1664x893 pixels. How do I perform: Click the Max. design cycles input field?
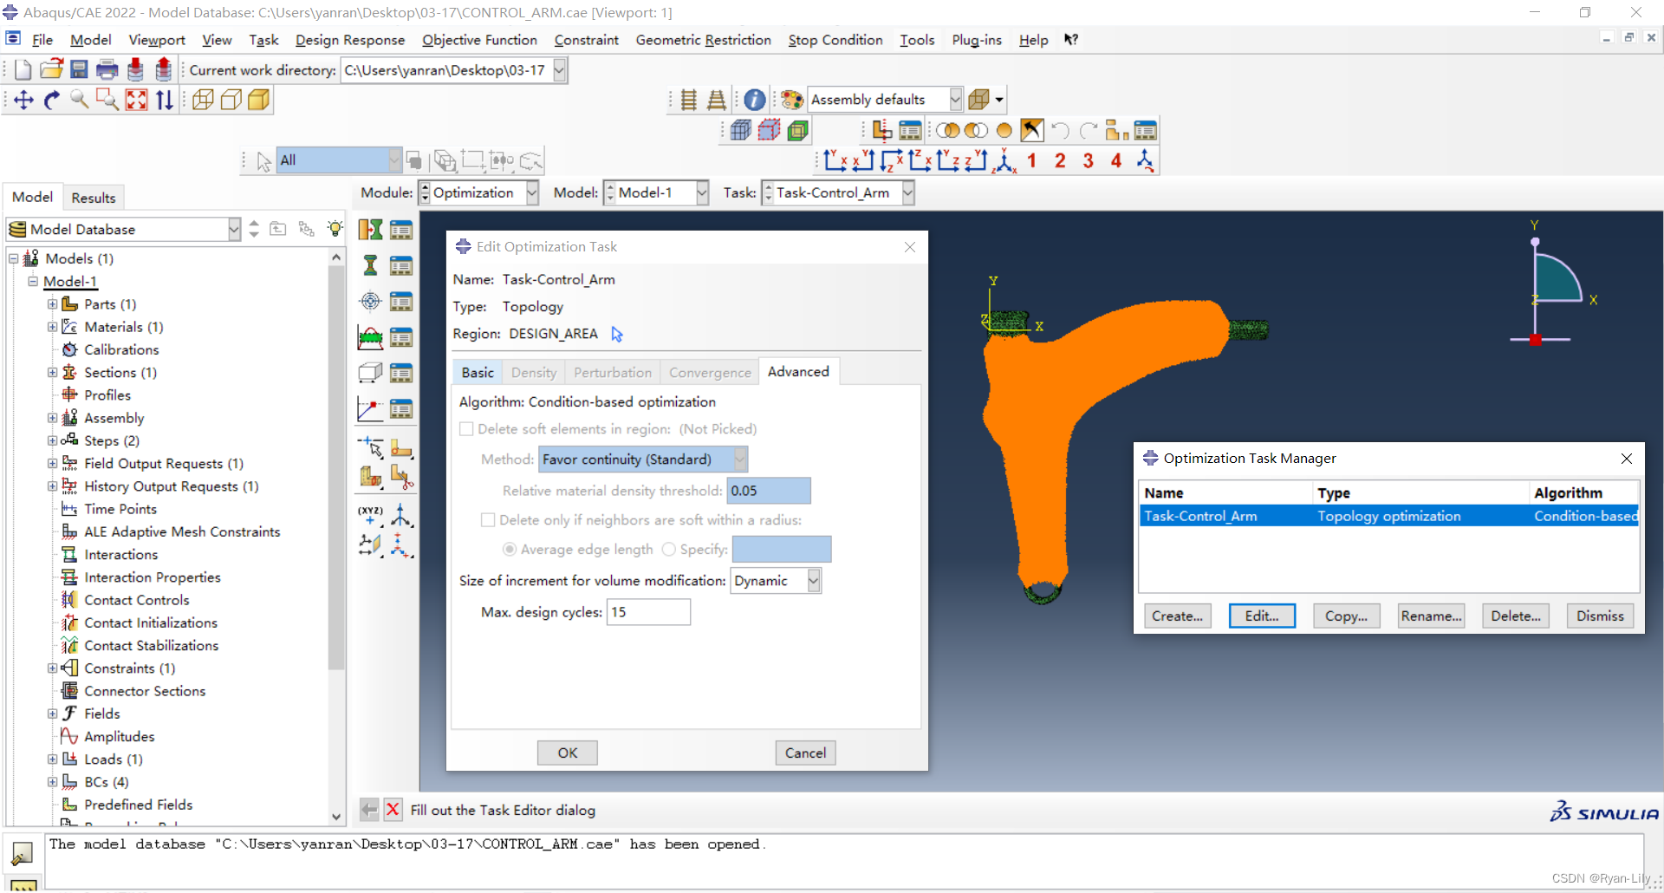[x=648, y=612]
